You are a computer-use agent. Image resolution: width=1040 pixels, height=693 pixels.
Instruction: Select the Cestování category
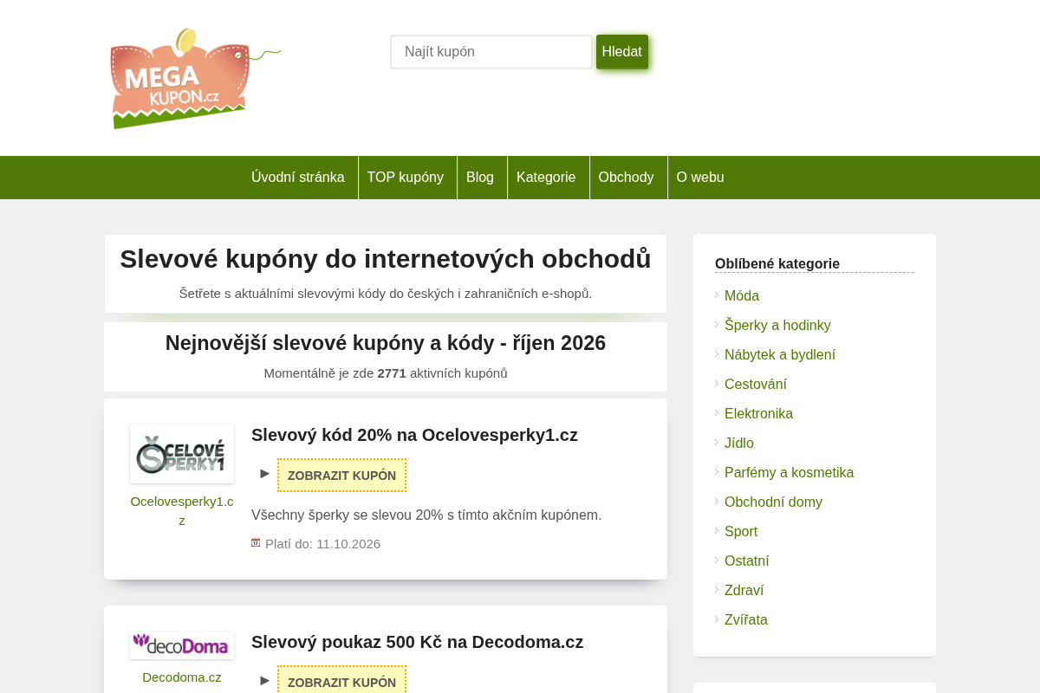(756, 385)
